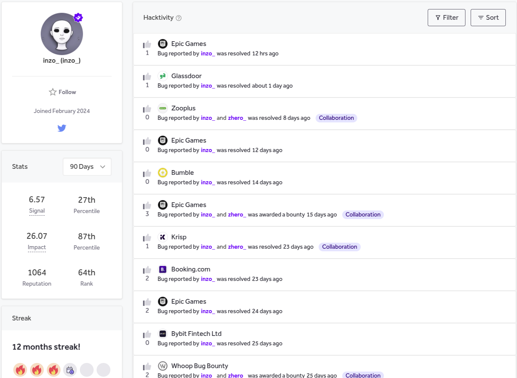517x378 pixels.
Task: Upvote the Epic Games report resolved 24 days ago
Action: 147,302
